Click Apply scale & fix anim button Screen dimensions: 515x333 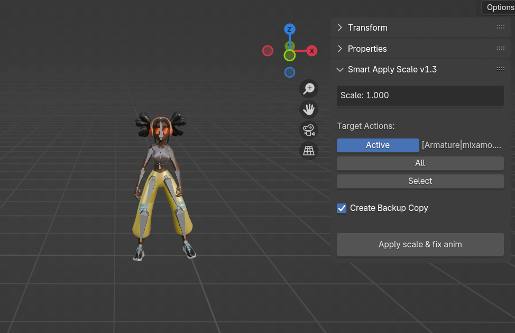tap(420, 244)
